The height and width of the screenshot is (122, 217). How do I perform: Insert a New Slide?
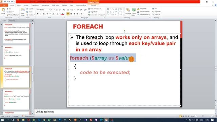(x=23, y=12)
